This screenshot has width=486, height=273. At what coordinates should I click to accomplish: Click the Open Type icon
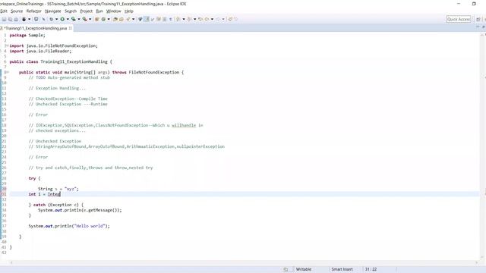(115, 19)
